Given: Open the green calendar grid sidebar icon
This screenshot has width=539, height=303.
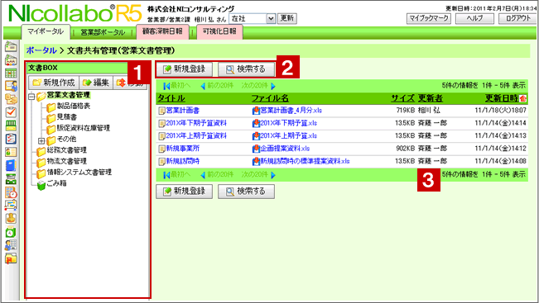Looking at the screenshot, I should click(11, 73).
